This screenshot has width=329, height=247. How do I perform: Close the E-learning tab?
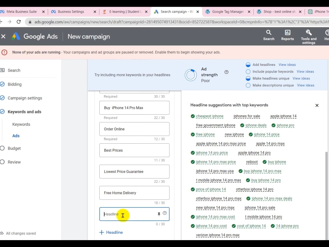[x=146, y=12]
